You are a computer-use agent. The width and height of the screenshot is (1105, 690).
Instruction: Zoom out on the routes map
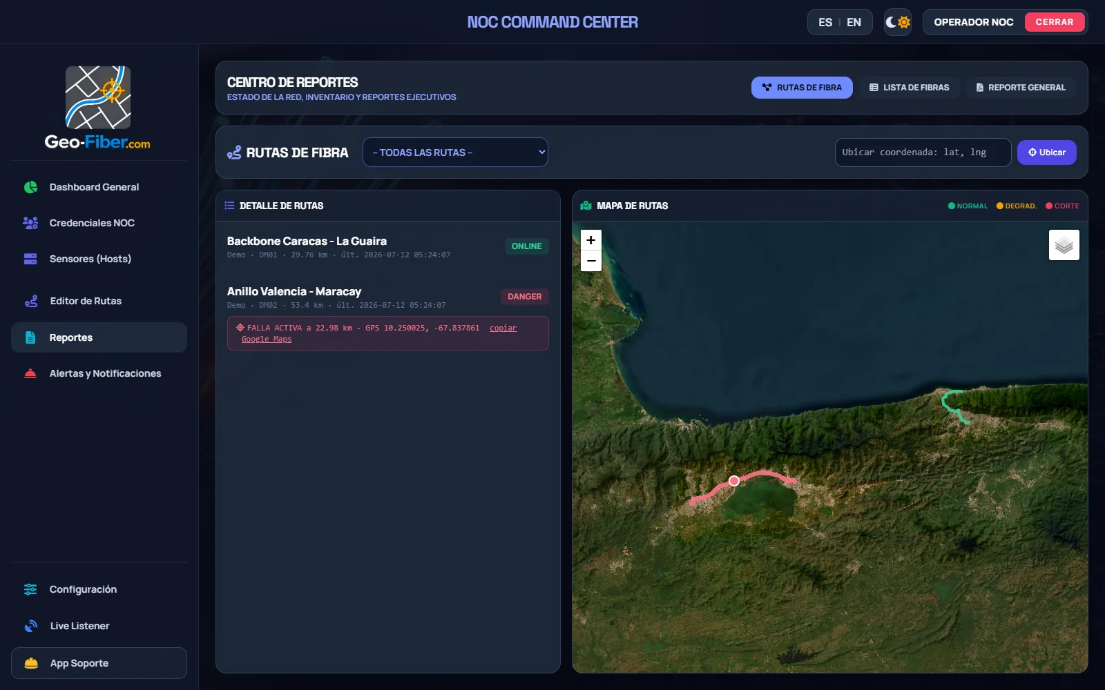(591, 261)
